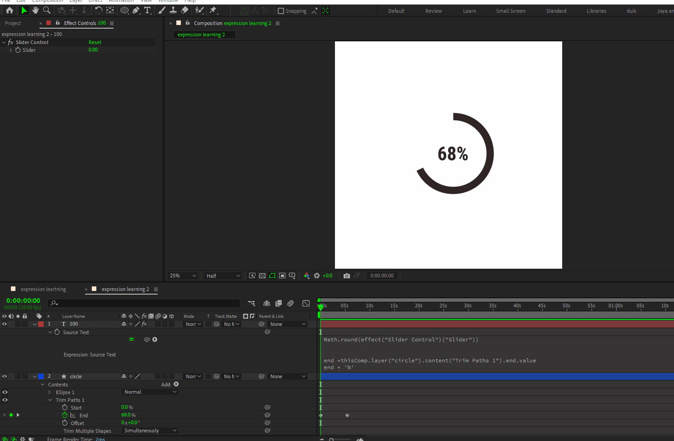Open the 25% magnification dropdown

tap(183, 276)
